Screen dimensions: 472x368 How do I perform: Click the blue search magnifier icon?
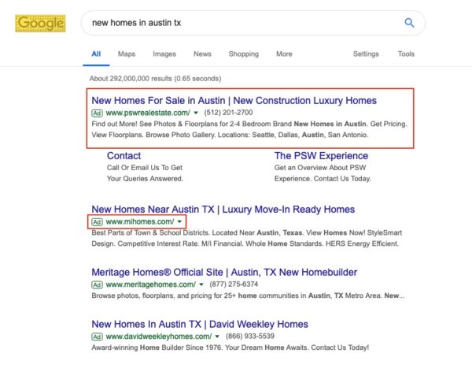(x=409, y=23)
